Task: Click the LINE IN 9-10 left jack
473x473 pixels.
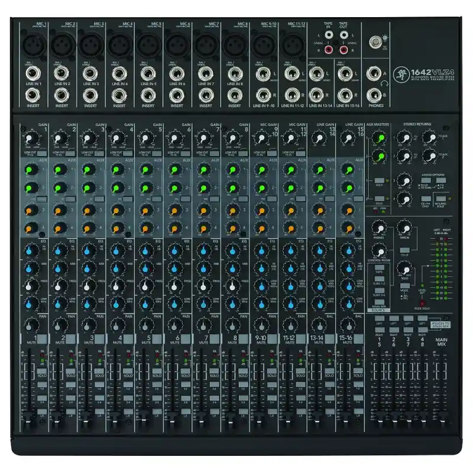Action: pyautogui.click(x=263, y=74)
